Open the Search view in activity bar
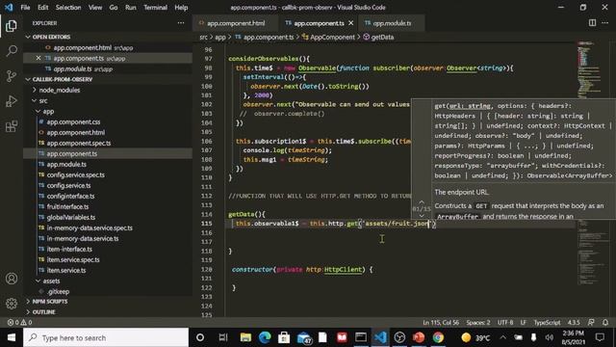616x347 pixels. [12, 51]
